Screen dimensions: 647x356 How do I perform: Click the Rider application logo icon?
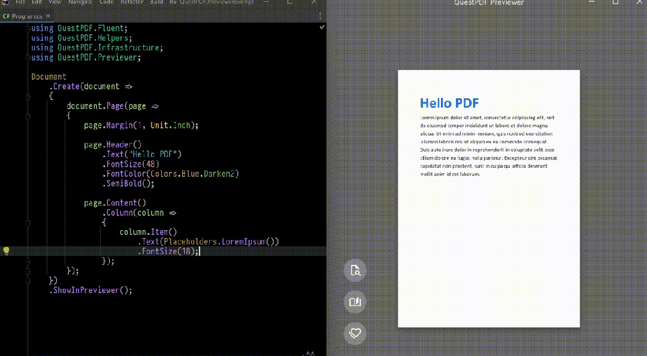pyautogui.click(x=4, y=2)
